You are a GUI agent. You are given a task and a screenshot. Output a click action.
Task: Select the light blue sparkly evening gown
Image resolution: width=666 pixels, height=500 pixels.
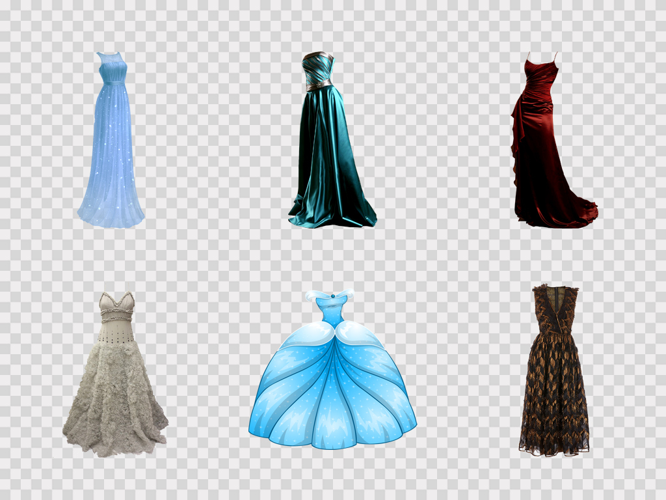coord(111,150)
